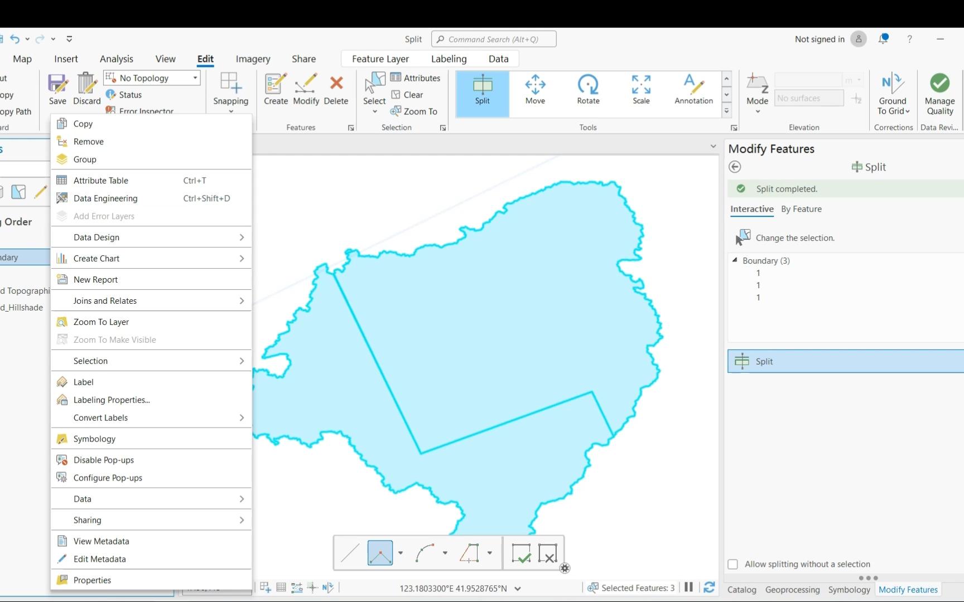Select the Split tool in Tools gallery
The height and width of the screenshot is (602, 964).
point(481,92)
